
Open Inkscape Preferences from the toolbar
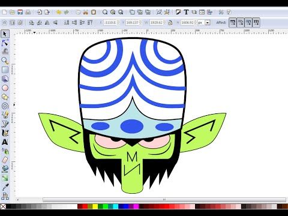pos(221,13)
